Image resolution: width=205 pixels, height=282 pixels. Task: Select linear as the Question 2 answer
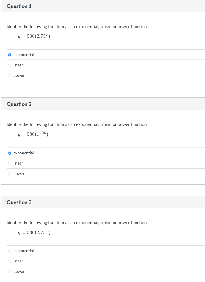[10, 163]
